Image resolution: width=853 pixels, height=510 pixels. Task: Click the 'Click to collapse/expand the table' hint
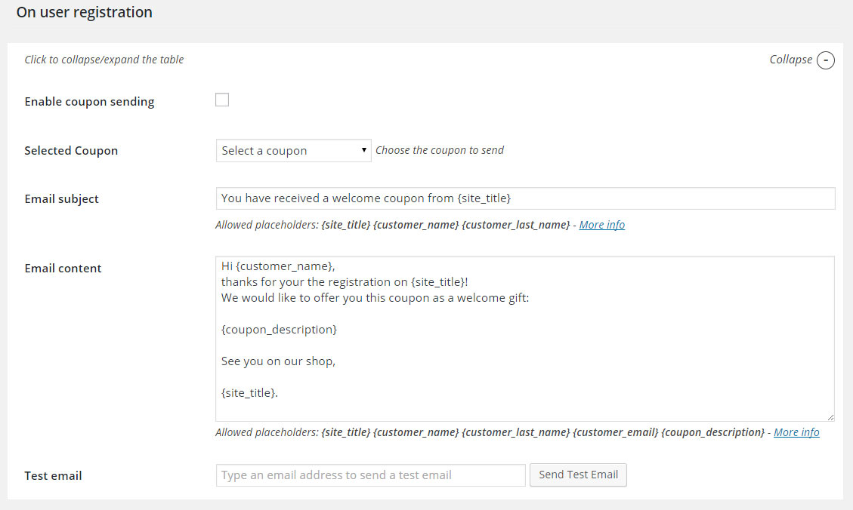pos(104,60)
